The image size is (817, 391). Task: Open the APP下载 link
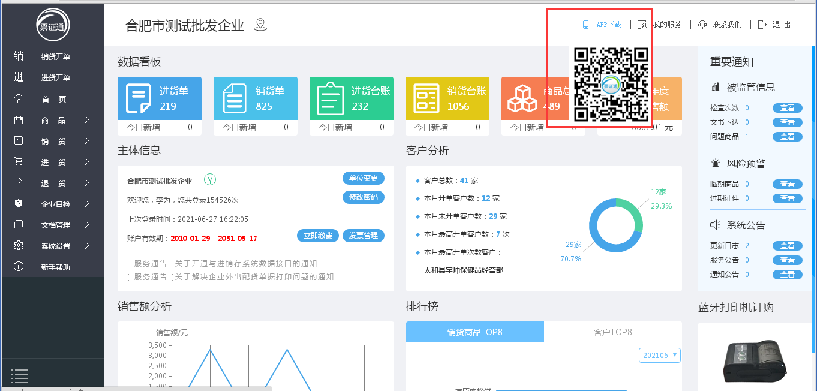[x=609, y=25]
